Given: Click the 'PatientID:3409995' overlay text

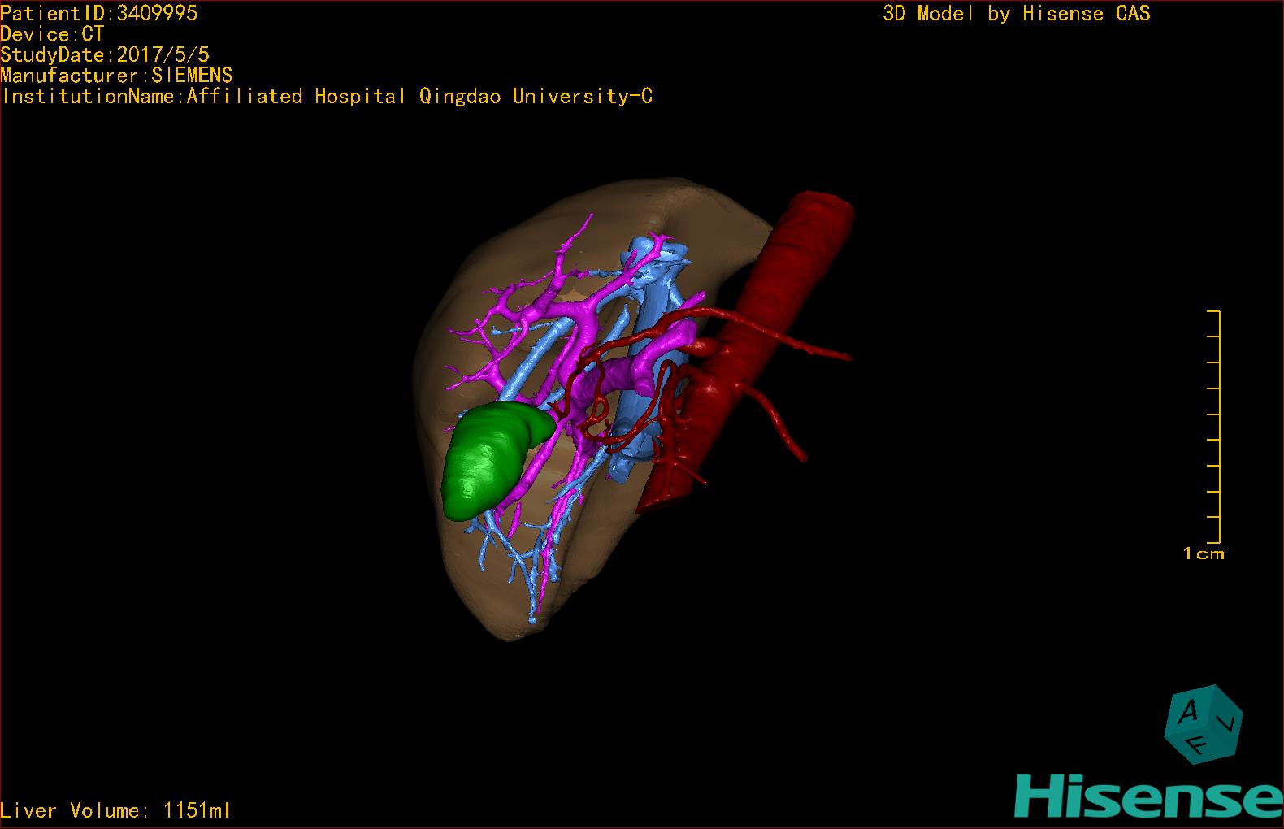Looking at the screenshot, I should 99,13.
